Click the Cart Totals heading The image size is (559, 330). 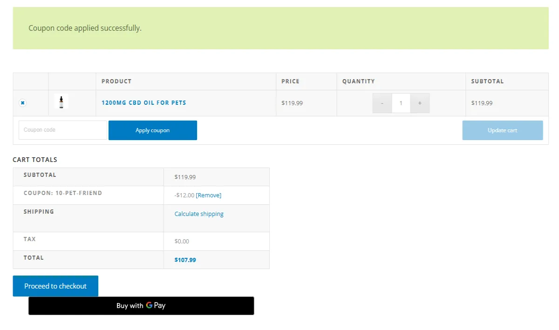35,160
